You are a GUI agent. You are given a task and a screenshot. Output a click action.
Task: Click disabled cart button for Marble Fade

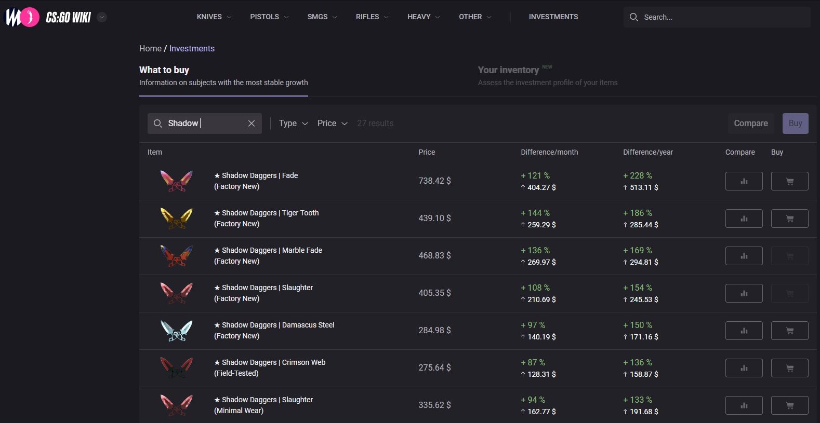click(789, 256)
